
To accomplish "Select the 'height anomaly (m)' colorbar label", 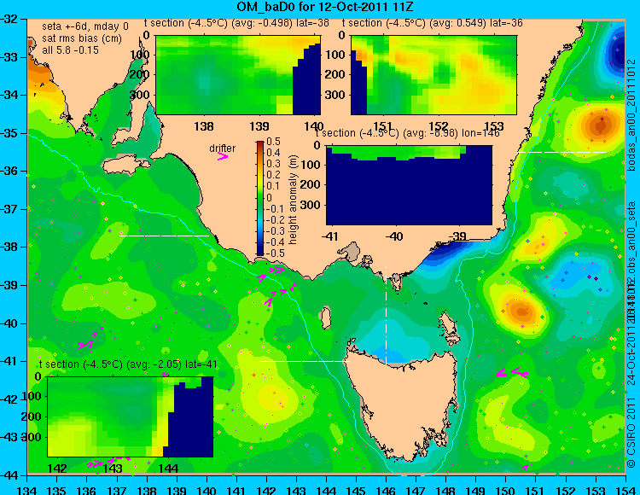I will click(292, 200).
